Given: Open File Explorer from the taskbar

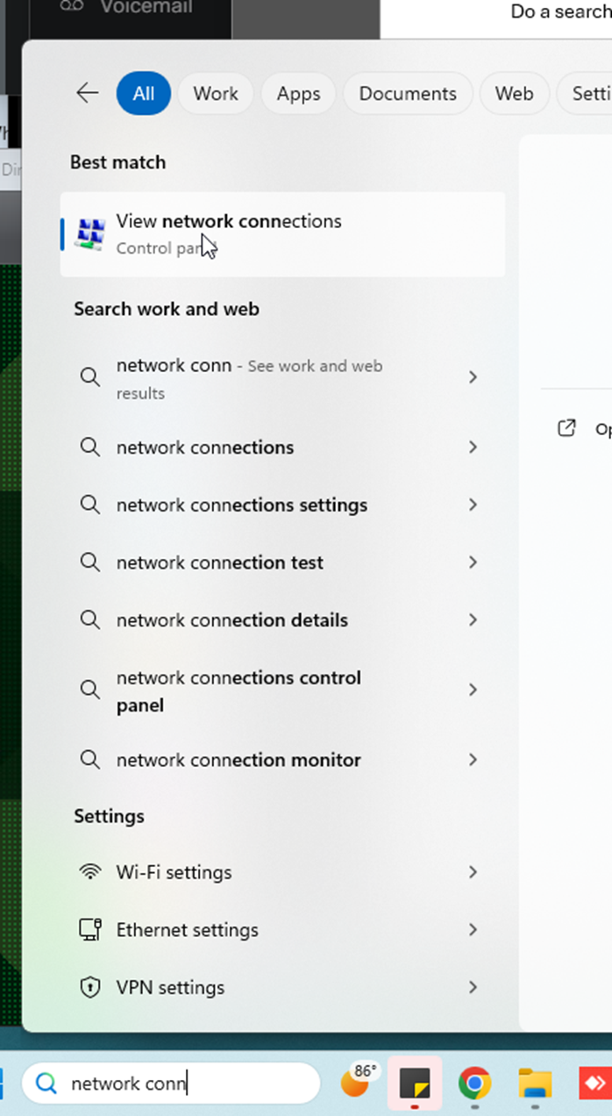Looking at the screenshot, I should [533, 1084].
